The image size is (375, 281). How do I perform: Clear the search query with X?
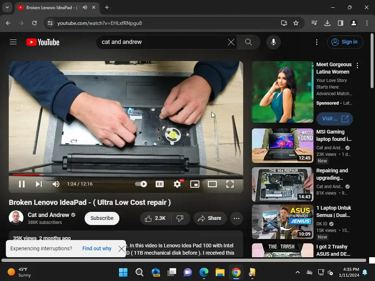click(x=231, y=42)
